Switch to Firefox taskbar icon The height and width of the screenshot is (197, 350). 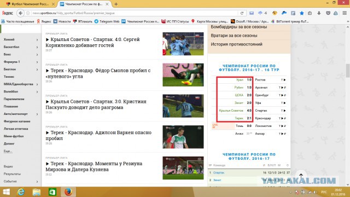[x=68, y=192]
